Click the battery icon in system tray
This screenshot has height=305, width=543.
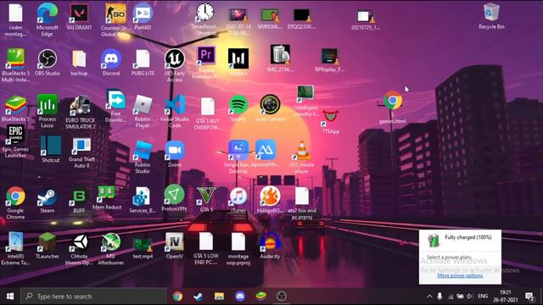460,297
